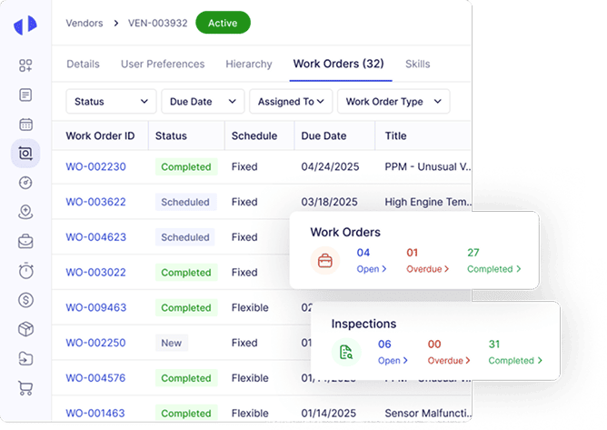Click the Status column header

[x=171, y=136]
